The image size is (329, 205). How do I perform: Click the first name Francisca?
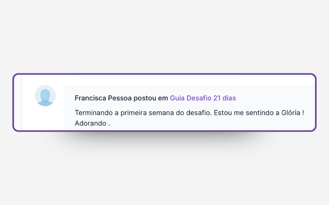point(90,98)
